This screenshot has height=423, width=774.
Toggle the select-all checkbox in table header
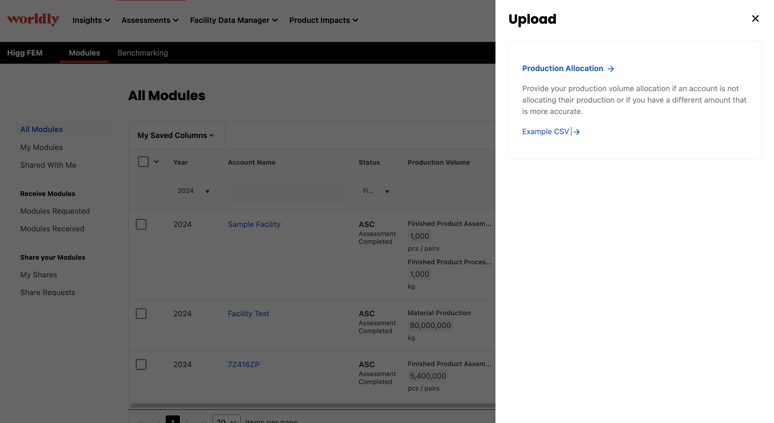(x=143, y=162)
